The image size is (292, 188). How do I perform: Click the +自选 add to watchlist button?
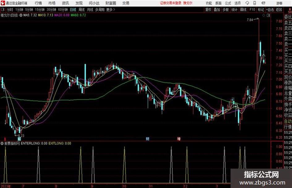pos(270,10)
